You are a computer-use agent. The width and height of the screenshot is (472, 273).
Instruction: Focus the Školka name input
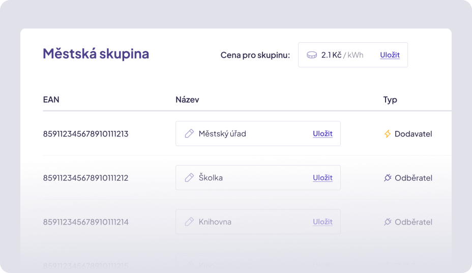(249, 178)
